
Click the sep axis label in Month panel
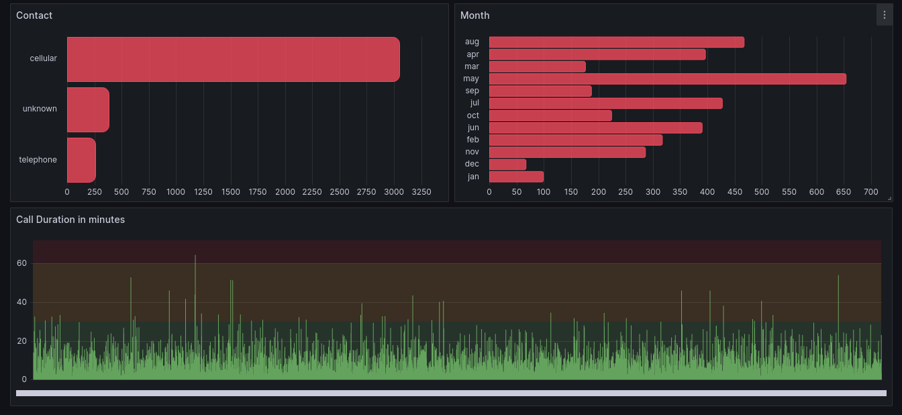click(472, 91)
